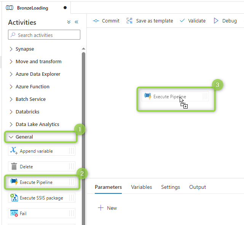Switch to the Parameters tab
Viewport: 244px width, 225px height.
[108, 187]
